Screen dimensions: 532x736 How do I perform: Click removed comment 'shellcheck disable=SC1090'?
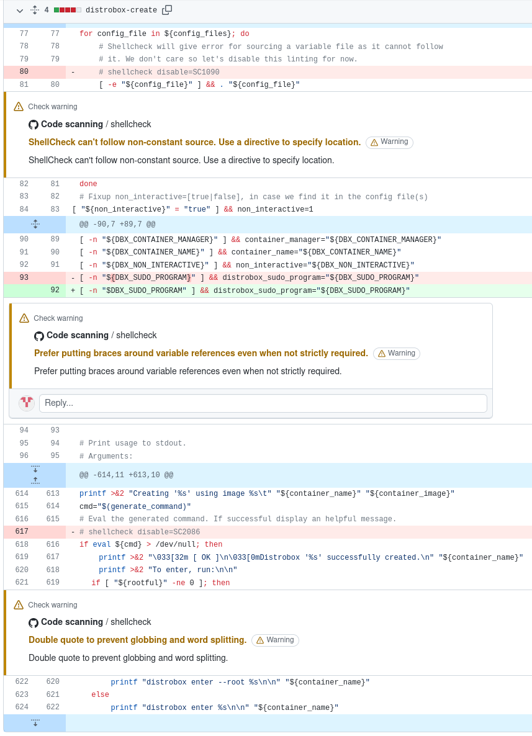click(159, 72)
